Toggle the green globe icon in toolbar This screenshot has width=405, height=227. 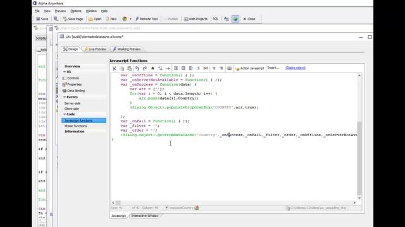[x=235, y=19]
